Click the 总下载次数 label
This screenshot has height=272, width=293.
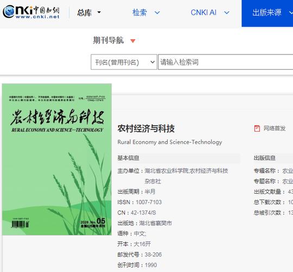269,202
